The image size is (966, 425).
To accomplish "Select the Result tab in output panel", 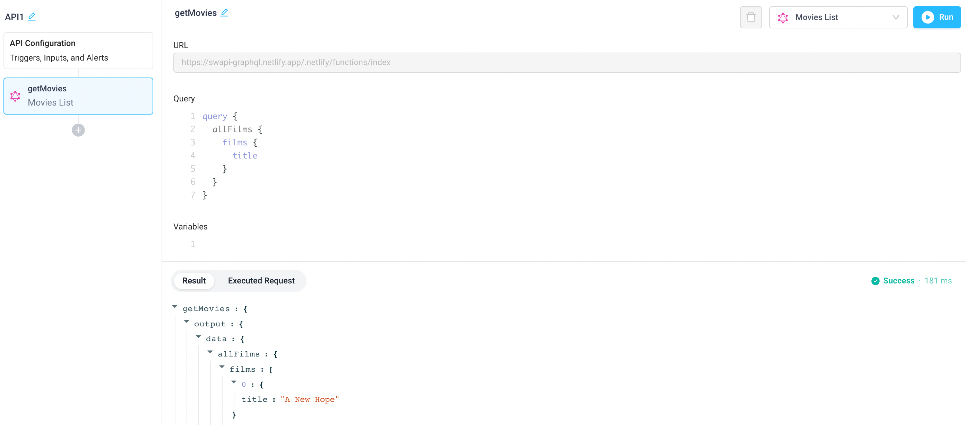I will [194, 280].
